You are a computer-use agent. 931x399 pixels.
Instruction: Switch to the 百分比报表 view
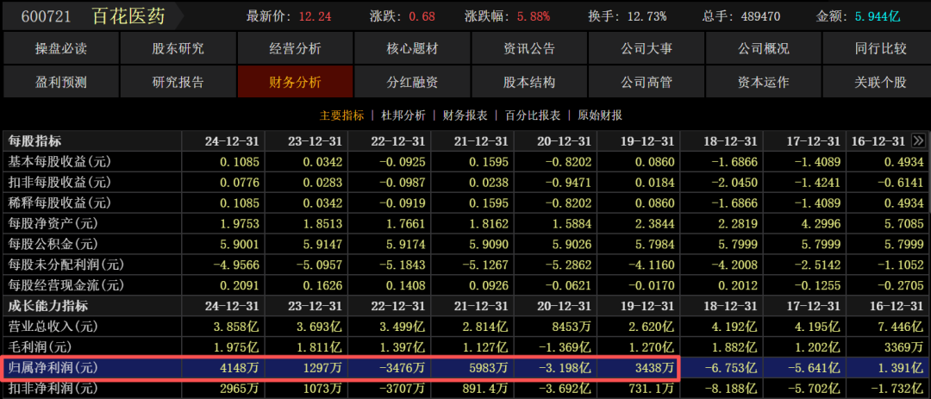click(x=533, y=115)
